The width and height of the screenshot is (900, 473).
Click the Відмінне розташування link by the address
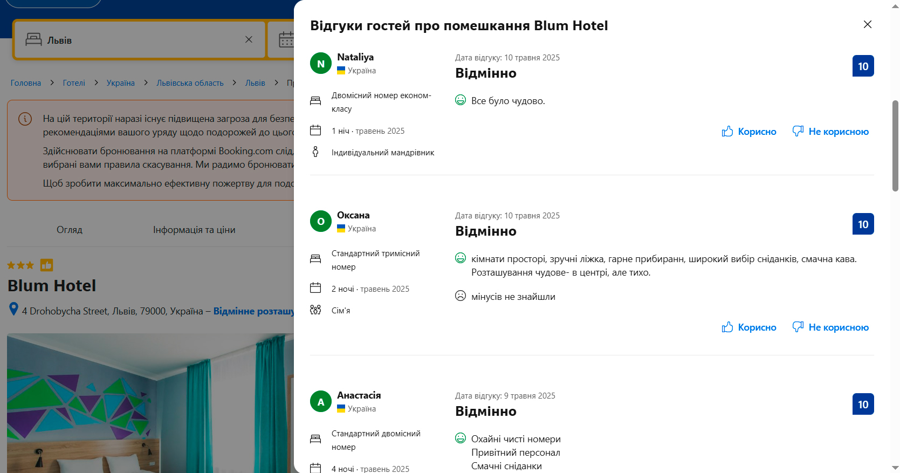click(253, 311)
